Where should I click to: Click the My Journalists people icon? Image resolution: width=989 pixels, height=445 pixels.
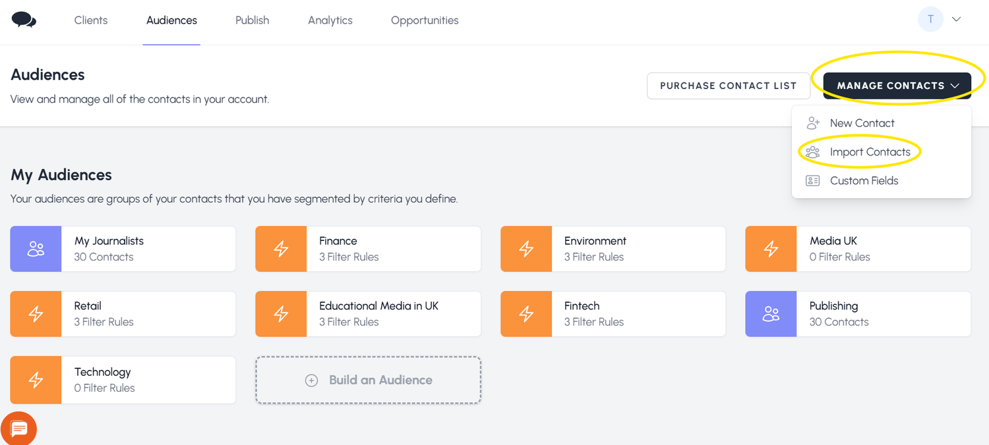click(x=36, y=249)
